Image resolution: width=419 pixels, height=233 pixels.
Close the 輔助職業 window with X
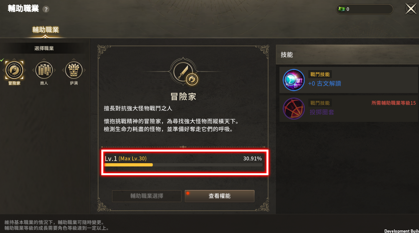pyautogui.click(x=411, y=9)
